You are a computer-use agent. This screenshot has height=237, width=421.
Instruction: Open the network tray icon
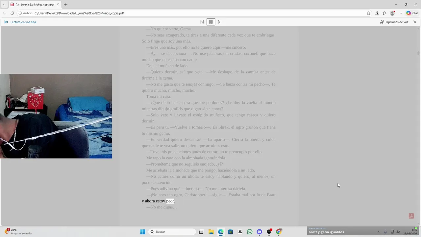click(392, 232)
